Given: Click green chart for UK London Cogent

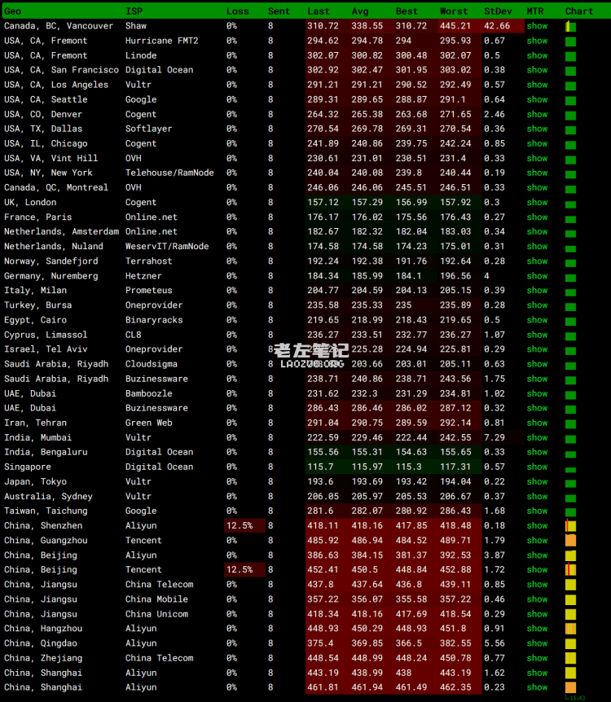Looking at the screenshot, I should [571, 204].
